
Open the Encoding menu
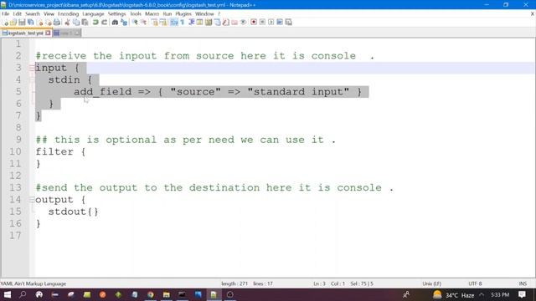68,14
